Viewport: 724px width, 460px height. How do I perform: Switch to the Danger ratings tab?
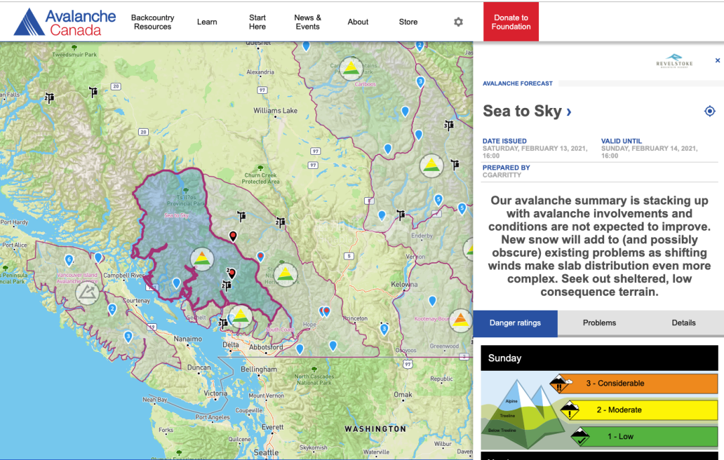516,323
